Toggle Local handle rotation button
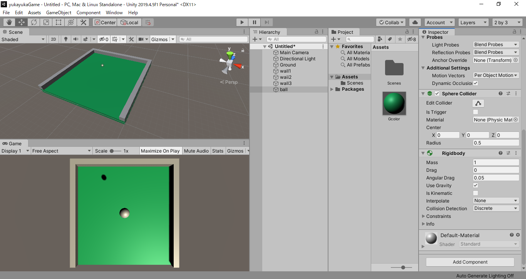This screenshot has width=526, height=279. point(129,22)
